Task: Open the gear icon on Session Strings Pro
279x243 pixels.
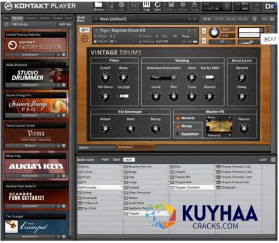Action: [64, 115]
